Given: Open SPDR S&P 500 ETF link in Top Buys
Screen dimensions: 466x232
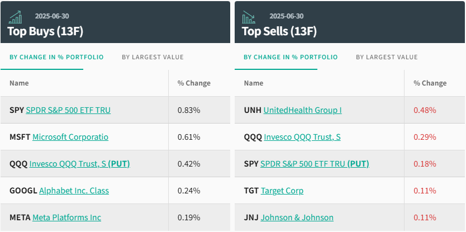Looking at the screenshot, I should coord(68,110).
